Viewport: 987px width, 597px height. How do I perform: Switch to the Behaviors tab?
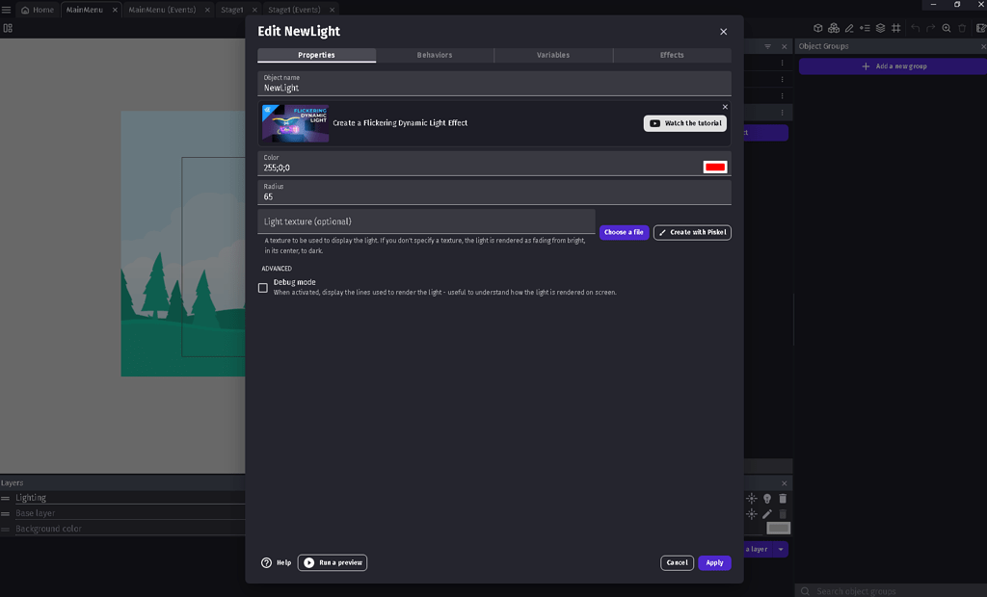tap(435, 55)
